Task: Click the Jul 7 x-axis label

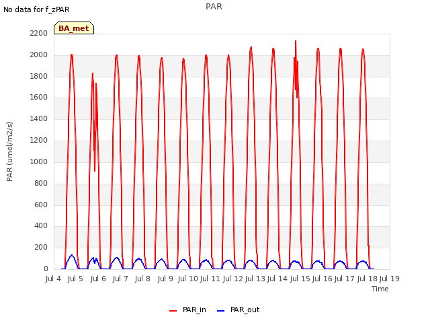Action: [x=120, y=279]
